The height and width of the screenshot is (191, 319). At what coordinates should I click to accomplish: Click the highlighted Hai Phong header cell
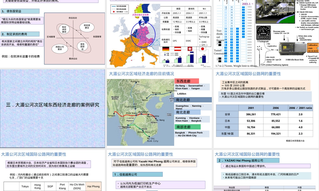click(93, 186)
